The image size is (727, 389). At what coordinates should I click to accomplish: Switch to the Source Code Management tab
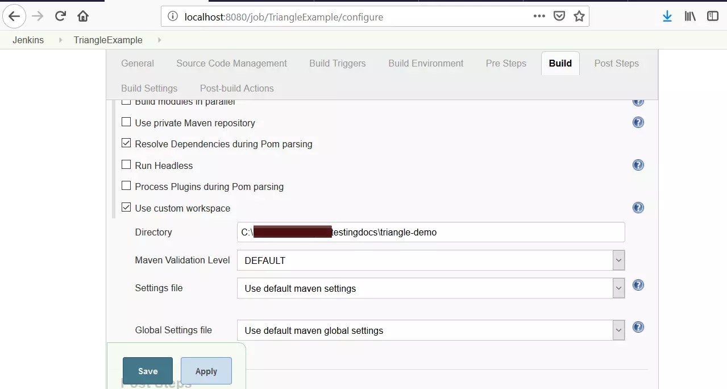coord(231,63)
